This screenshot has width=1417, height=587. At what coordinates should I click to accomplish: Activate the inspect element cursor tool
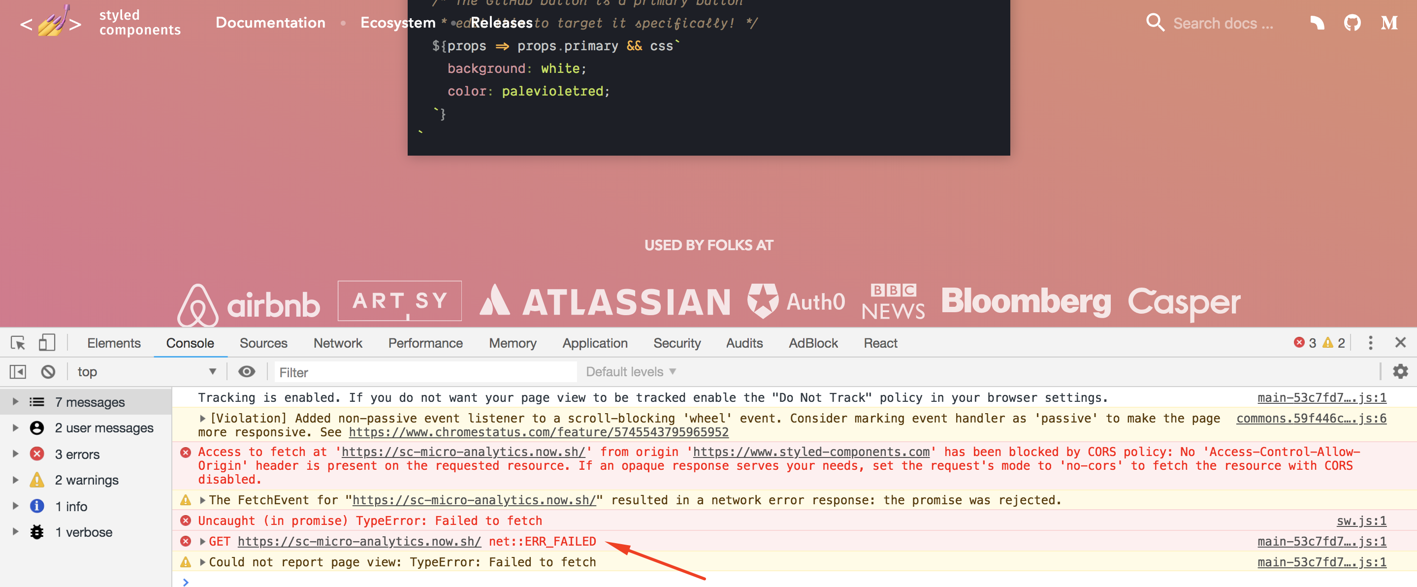(x=17, y=343)
